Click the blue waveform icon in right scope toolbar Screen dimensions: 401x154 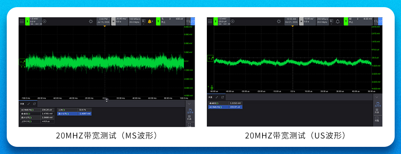[x=380, y=21]
